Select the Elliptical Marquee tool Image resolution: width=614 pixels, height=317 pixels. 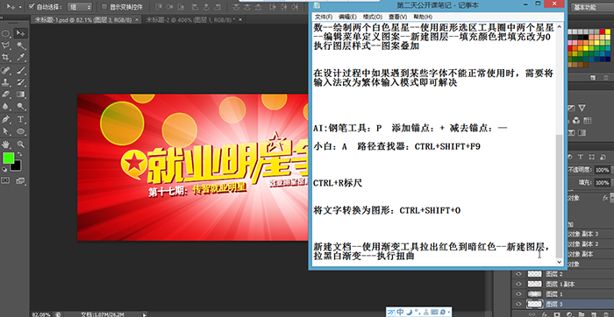coord(6,33)
